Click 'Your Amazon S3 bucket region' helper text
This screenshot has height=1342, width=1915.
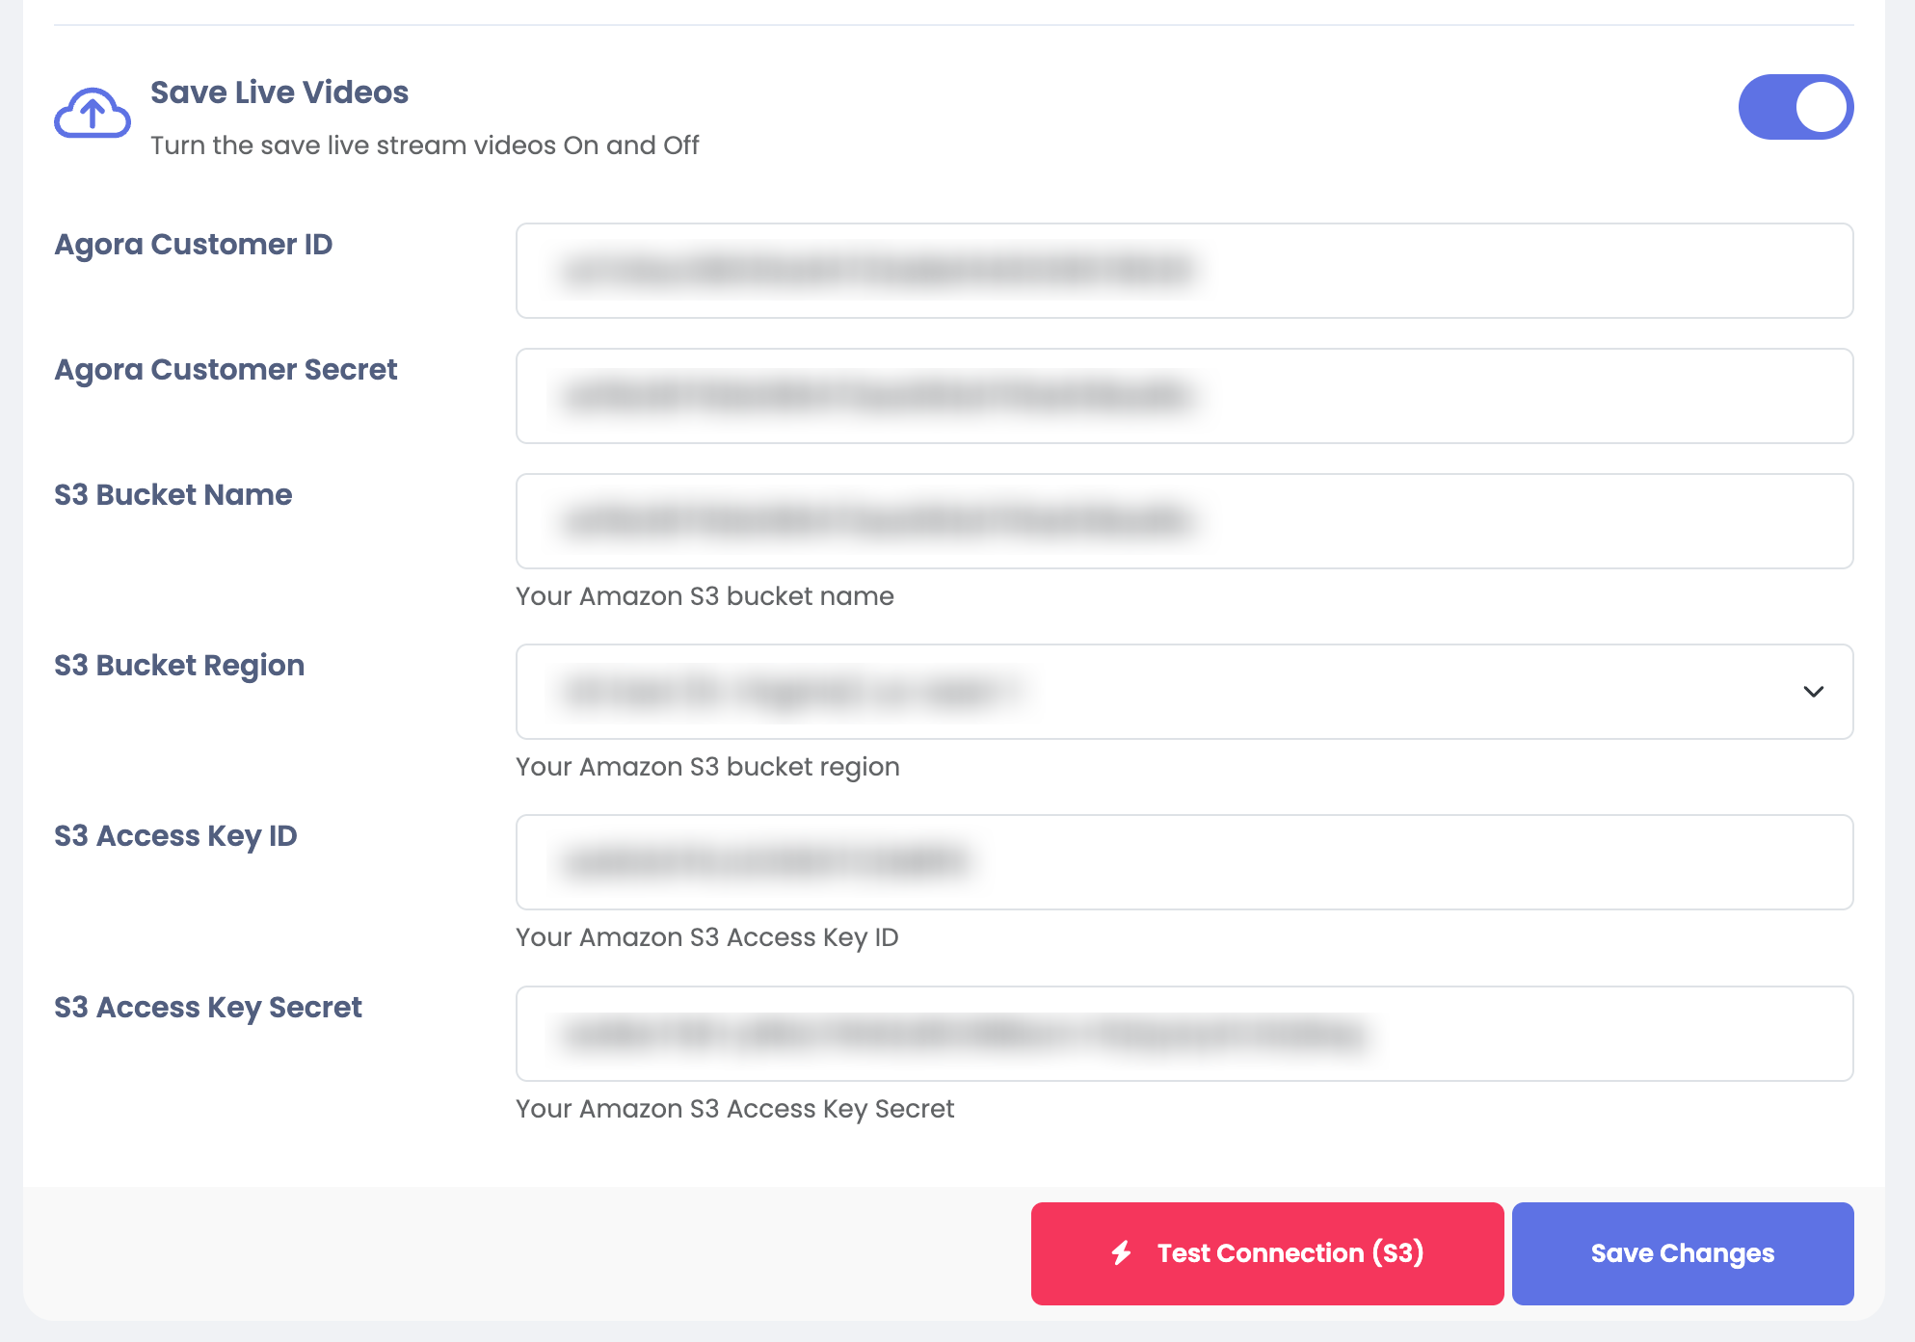(x=707, y=767)
